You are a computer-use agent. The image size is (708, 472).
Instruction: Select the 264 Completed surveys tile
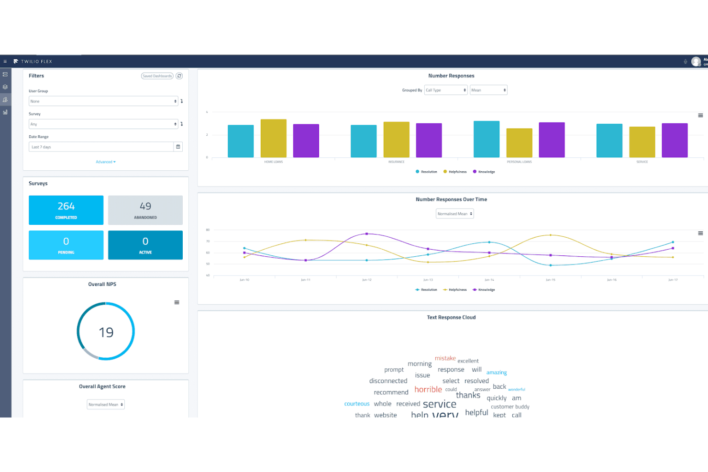tap(66, 210)
